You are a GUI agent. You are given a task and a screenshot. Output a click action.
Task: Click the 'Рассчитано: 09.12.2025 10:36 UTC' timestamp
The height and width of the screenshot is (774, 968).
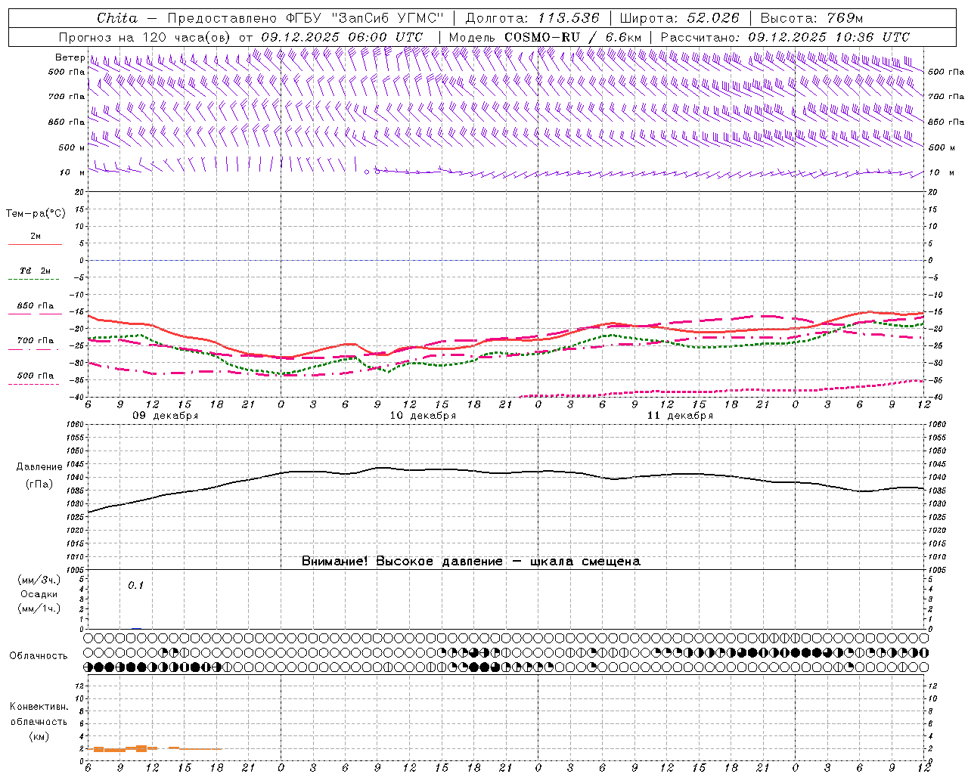pyautogui.click(x=785, y=37)
